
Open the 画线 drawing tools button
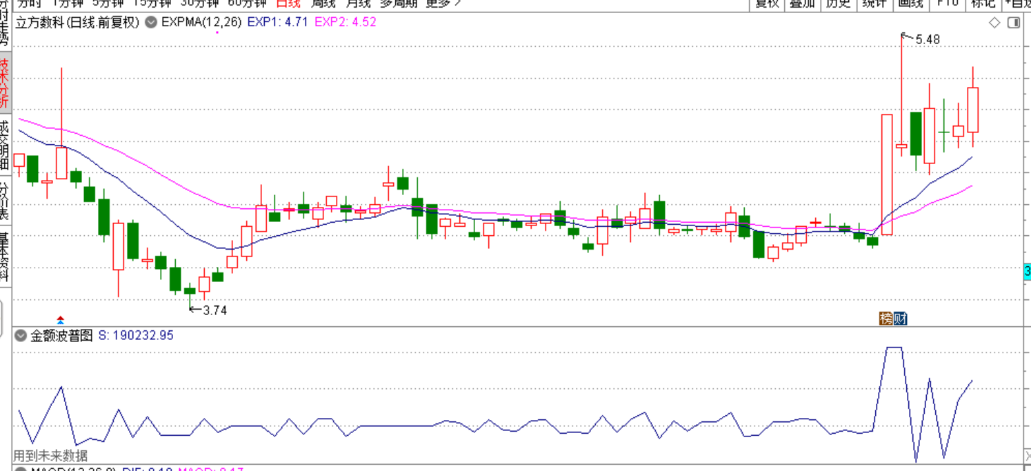tap(910, 3)
